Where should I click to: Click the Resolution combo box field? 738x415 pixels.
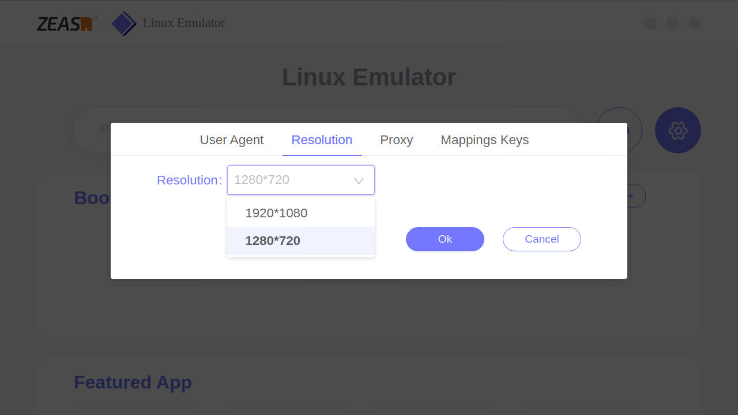[301, 180]
